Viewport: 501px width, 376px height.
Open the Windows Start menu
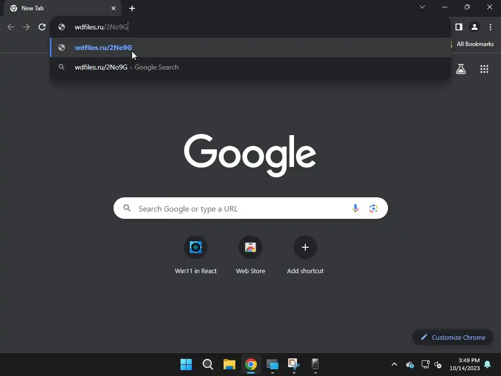[x=186, y=364]
